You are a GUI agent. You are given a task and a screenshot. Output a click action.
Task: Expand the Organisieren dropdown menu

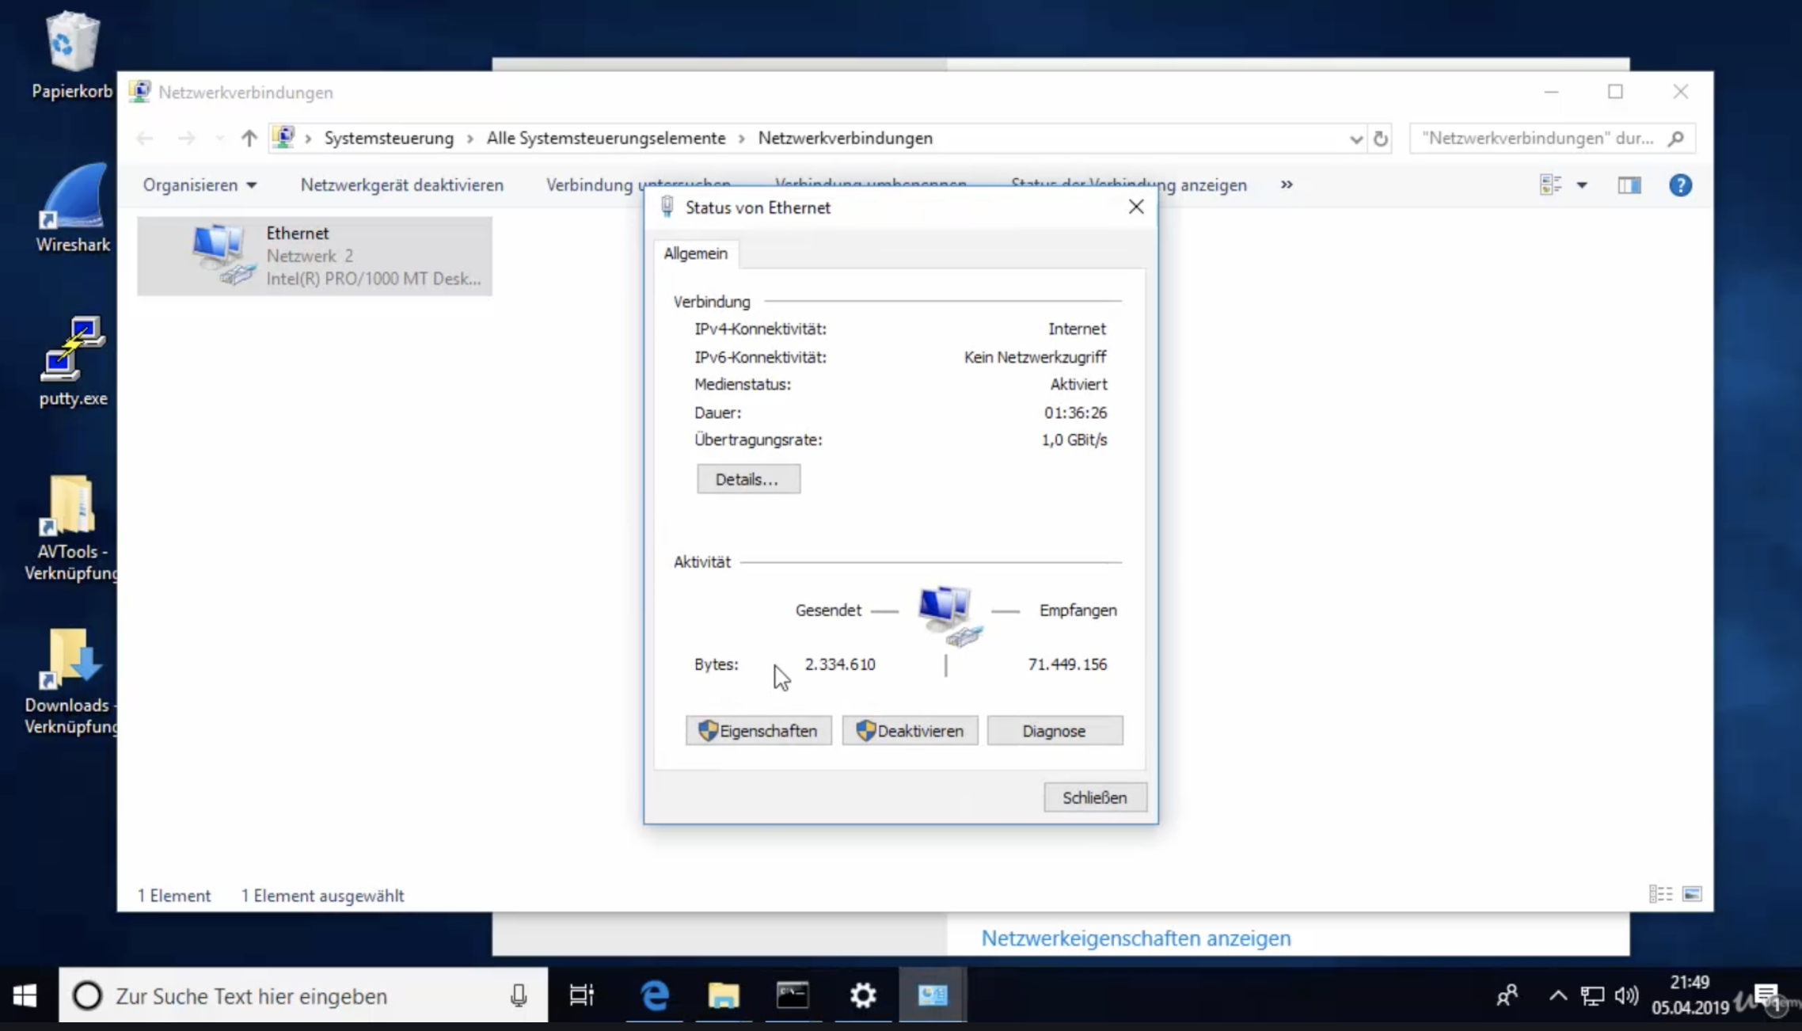pyautogui.click(x=200, y=185)
